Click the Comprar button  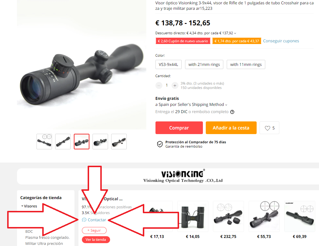pos(179,128)
